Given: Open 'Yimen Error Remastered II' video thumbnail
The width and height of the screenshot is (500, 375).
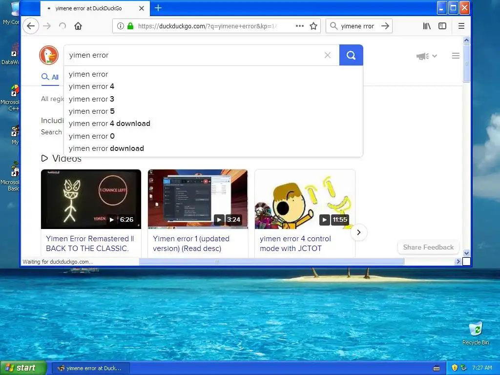Looking at the screenshot, I should [x=91, y=199].
